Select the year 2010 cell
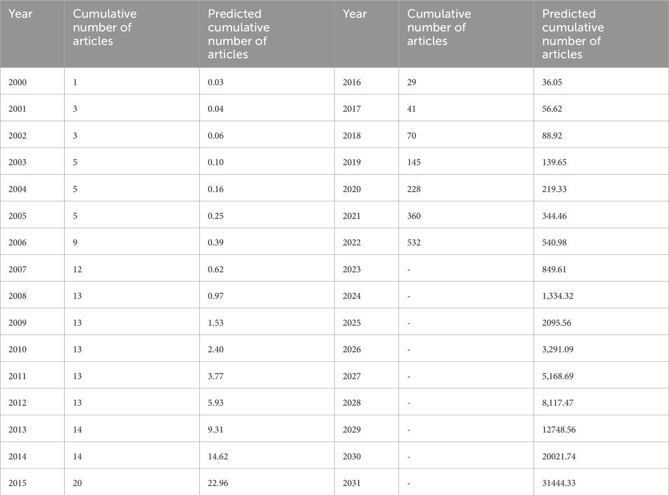This screenshot has width=669, height=495. point(18,349)
